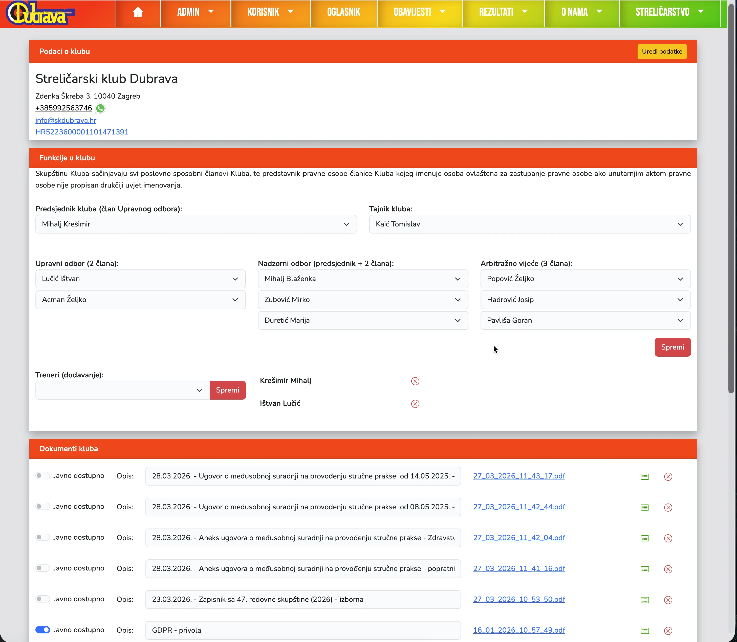Screen dimensions: 737x642
Task: Delete Zapisnik sa 47. skupštine document
Action: (x=668, y=600)
